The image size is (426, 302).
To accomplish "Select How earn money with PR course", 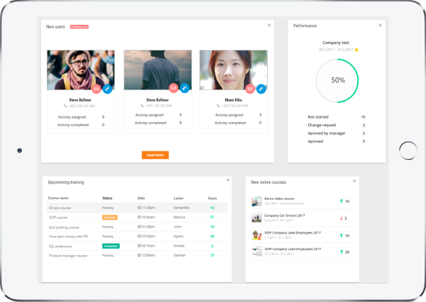I will (x=68, y=237).
